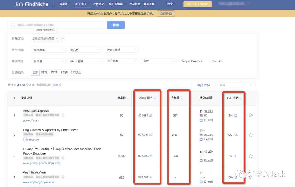295x187 pixels.
Task: Open the 店铺注册地 dropdown
Action: point(121,50)
